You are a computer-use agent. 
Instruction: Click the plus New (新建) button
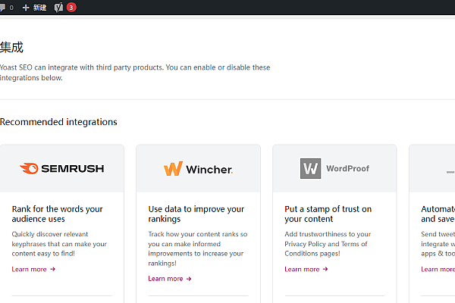pyautogui.click(x=34, y=8)
